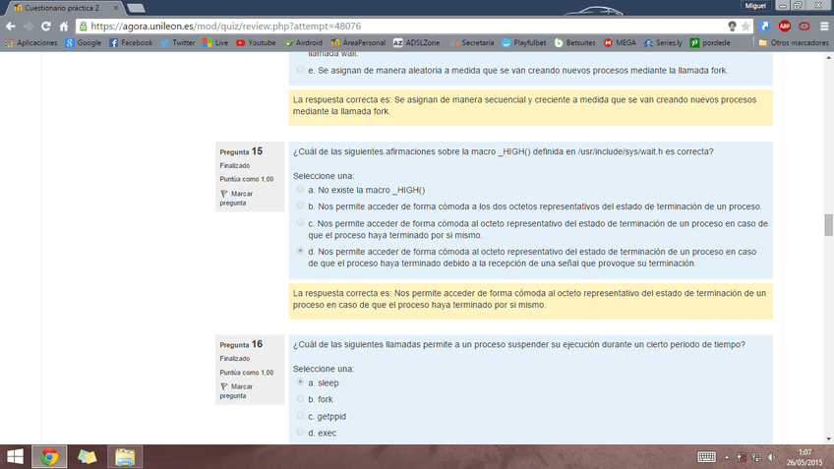
Task: Flag question 16 with Marcar pregunta
Action: pos(237,391)
